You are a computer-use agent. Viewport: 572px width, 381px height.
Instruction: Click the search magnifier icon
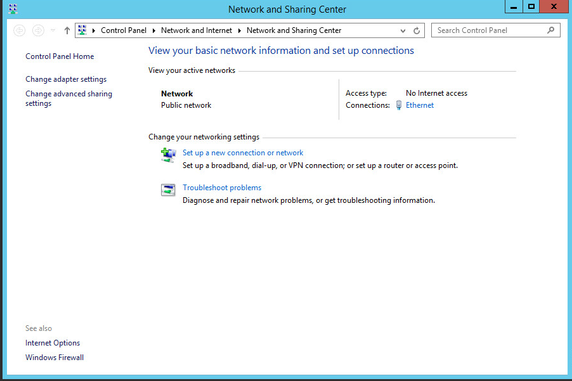click(x=550, y=30)
